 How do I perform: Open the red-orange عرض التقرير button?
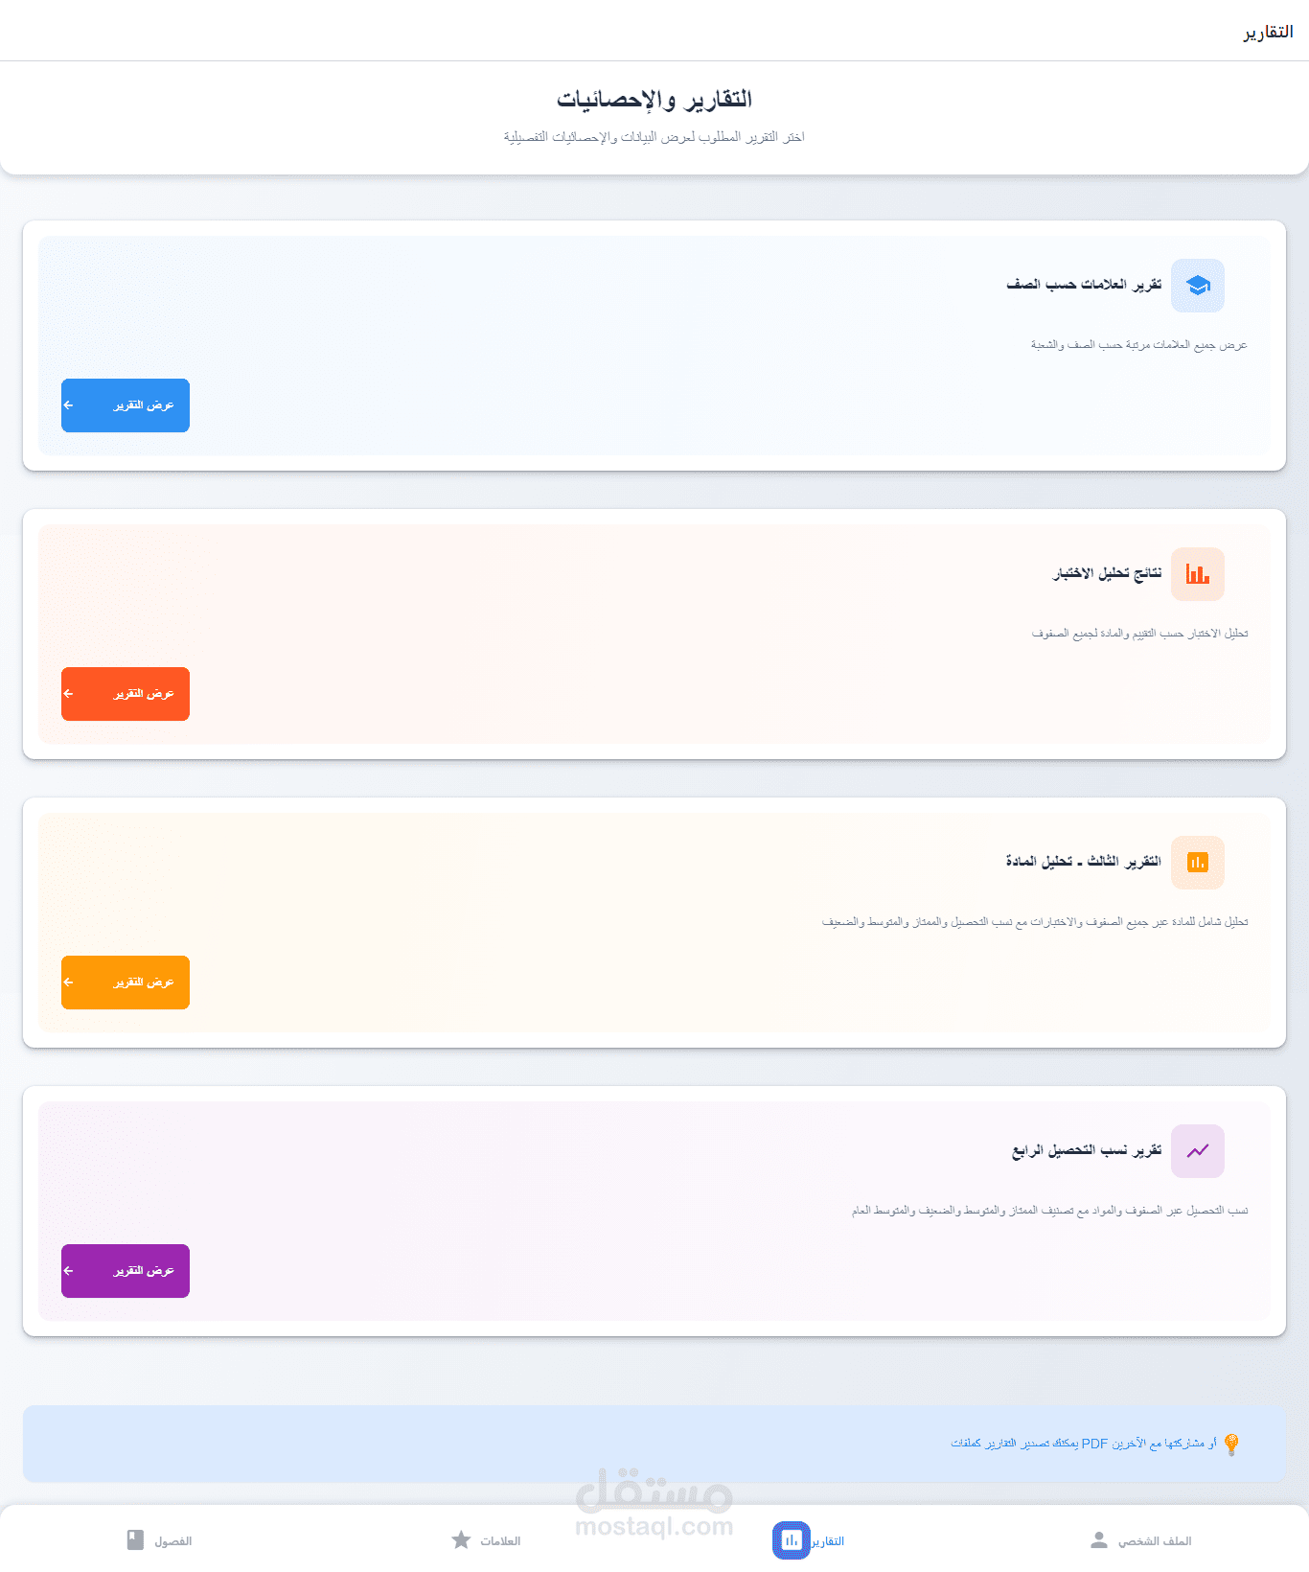pos(126,694)
